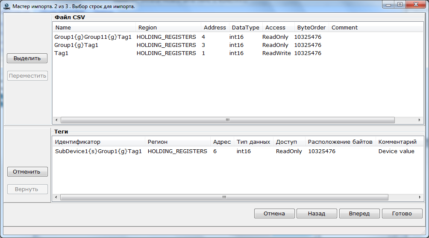
Task: Click the Вернуть button
Action: (x=27, y=189)
